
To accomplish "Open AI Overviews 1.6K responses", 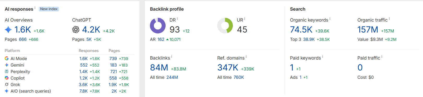I will tap(23, 30).
